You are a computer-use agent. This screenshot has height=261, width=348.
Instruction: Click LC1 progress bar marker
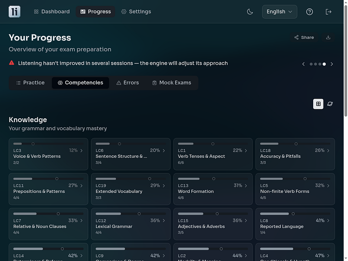click(x=213, y=144)
